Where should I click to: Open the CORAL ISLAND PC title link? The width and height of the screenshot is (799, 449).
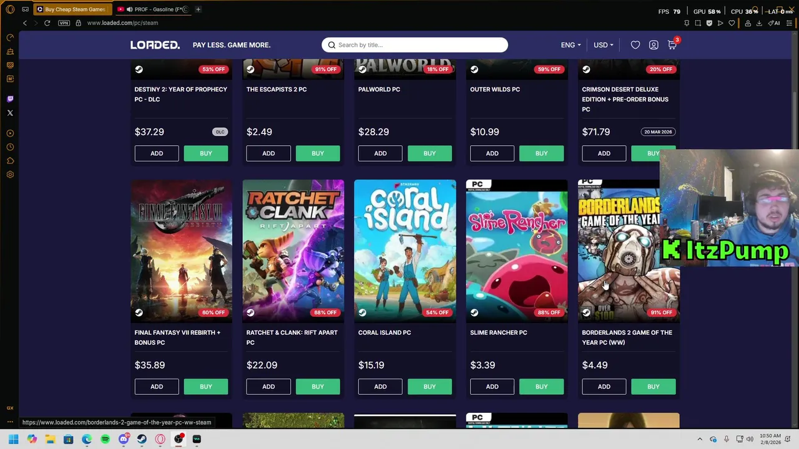pyautogui.click(x=385, y=332)
